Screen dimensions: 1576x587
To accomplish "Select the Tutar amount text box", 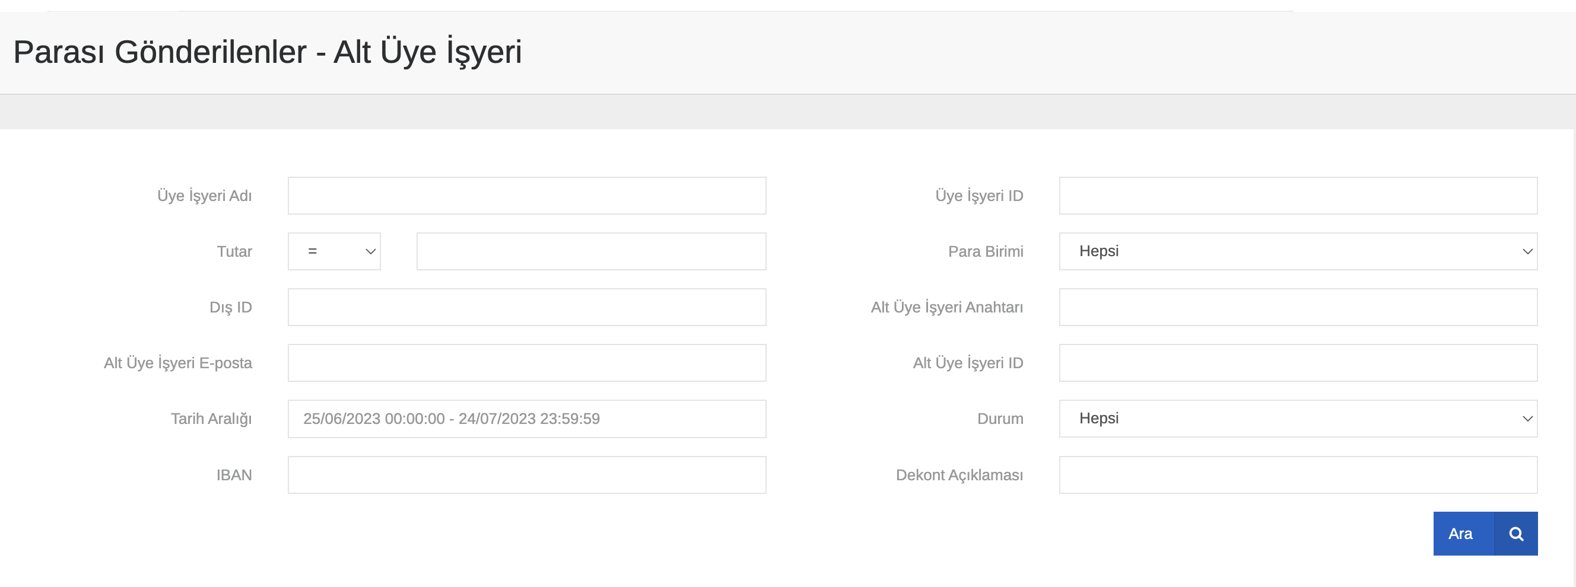I will coord(591,251).
